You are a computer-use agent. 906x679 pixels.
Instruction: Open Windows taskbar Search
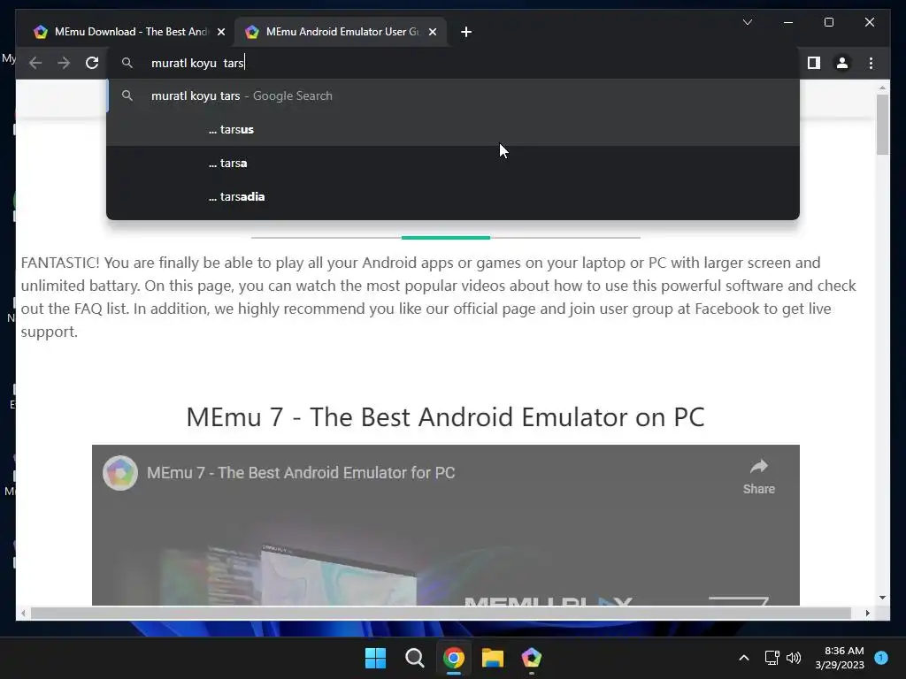[x=414, y=658]
